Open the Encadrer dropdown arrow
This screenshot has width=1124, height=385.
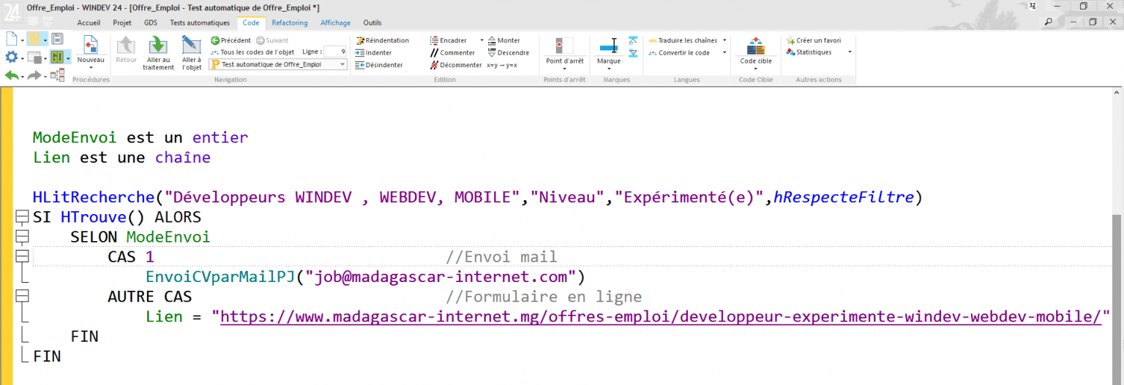point(482,40)
